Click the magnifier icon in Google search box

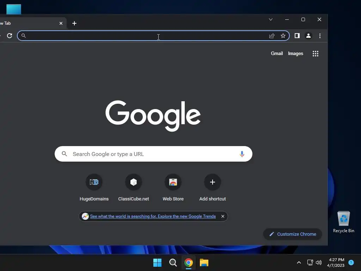click(65, 154)
